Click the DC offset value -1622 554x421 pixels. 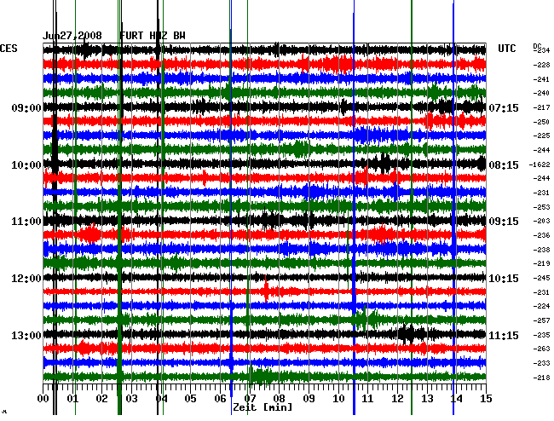tap(540, 164)
